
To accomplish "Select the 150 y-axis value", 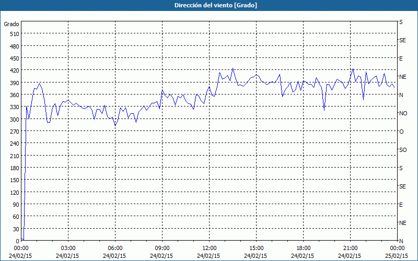I will [15, 180].
